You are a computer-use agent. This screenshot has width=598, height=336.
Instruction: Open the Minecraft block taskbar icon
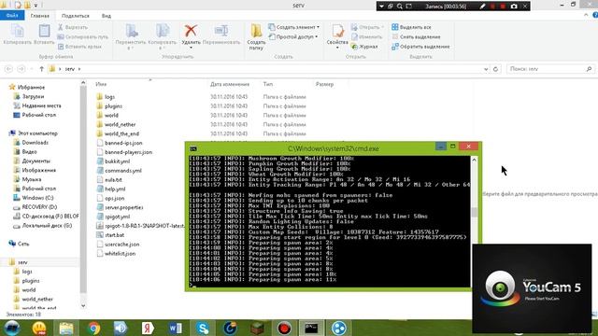tap(258, 328)
